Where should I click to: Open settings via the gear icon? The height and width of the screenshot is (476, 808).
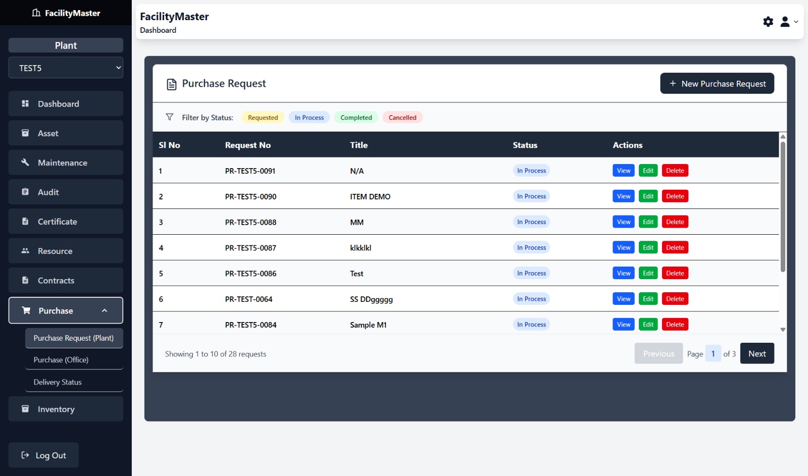tap(768, 22)
